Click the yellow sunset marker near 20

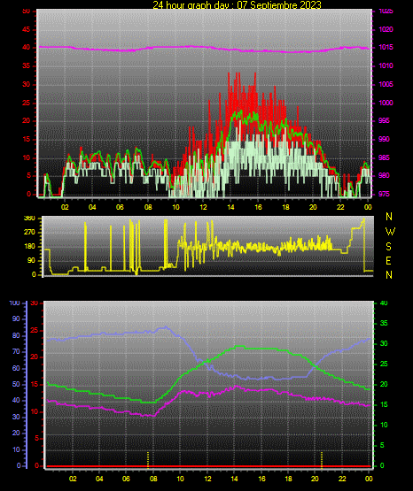(x=322, y=459)
